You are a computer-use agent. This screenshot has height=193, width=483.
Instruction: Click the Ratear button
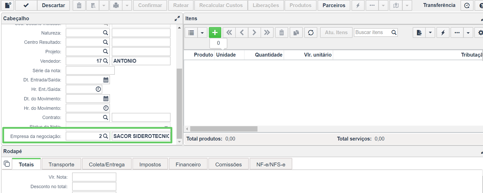tap(181, 5)
